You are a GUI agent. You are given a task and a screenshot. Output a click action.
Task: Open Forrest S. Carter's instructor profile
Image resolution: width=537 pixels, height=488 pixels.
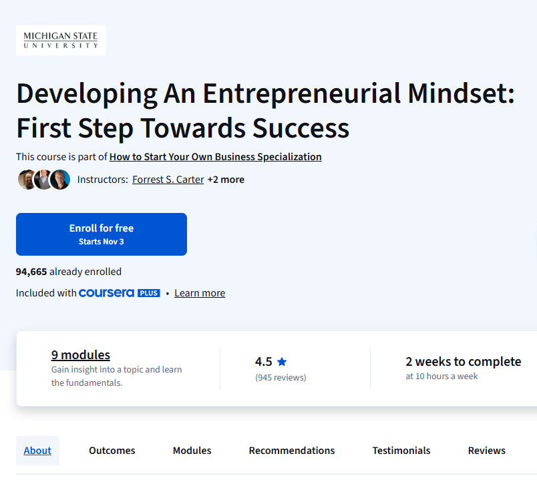tap(168, 180)
